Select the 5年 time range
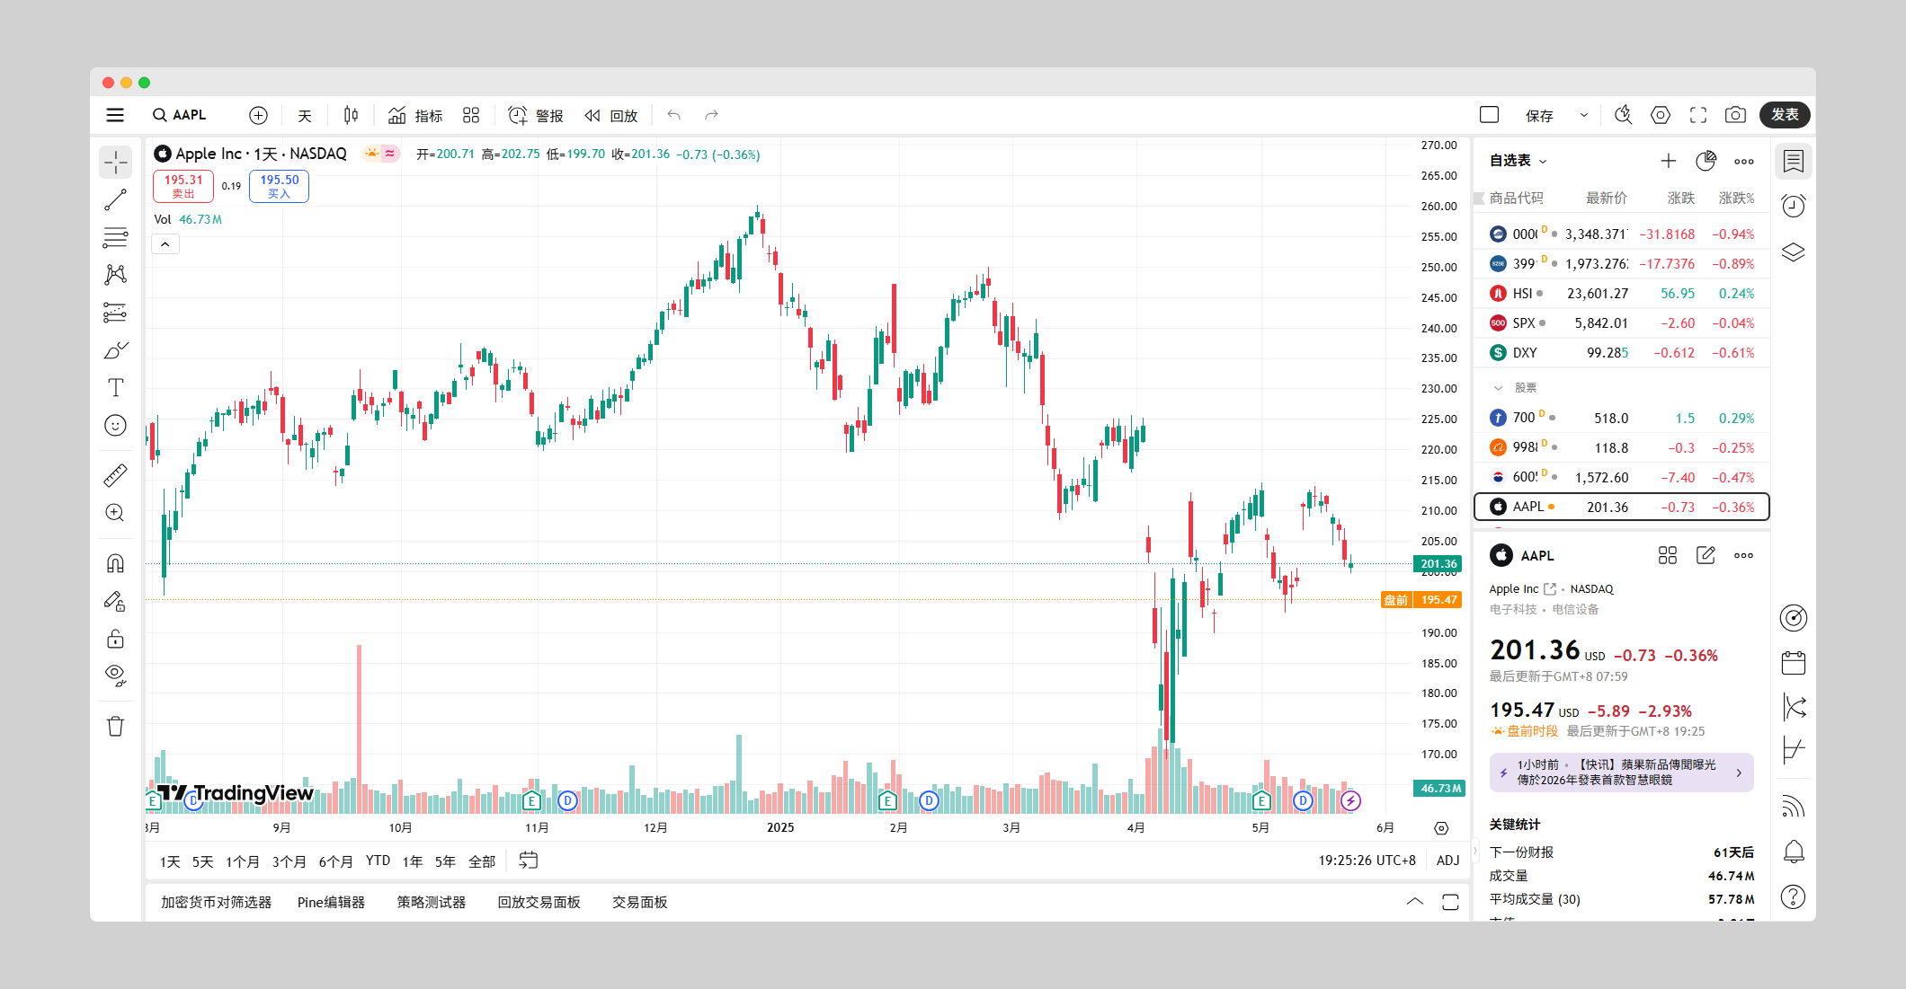This screenshot has width=1906, height=989. click(x=445, y=861)
